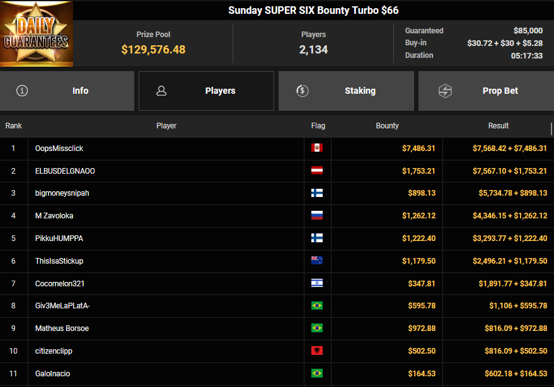This screenshot has width=554, height=387.
Task: Click the flag icon for citizenclipp
Action: tap(317, 351)
